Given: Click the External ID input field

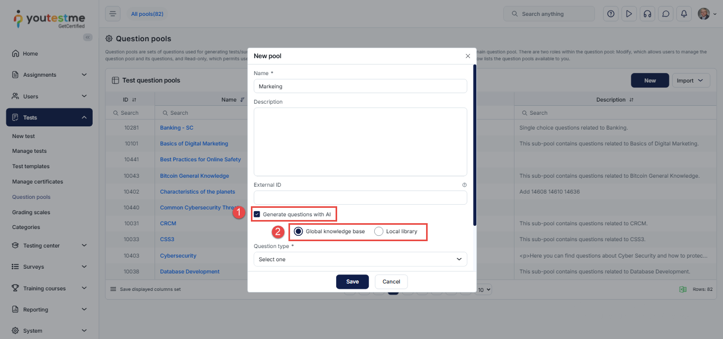Looking at the screenshot, I should point(360,197).
